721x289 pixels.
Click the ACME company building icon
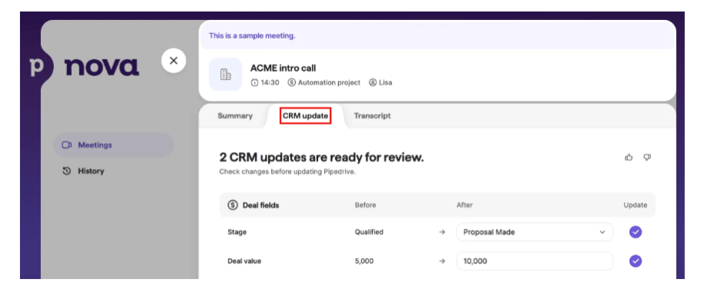tap(225, 75)
